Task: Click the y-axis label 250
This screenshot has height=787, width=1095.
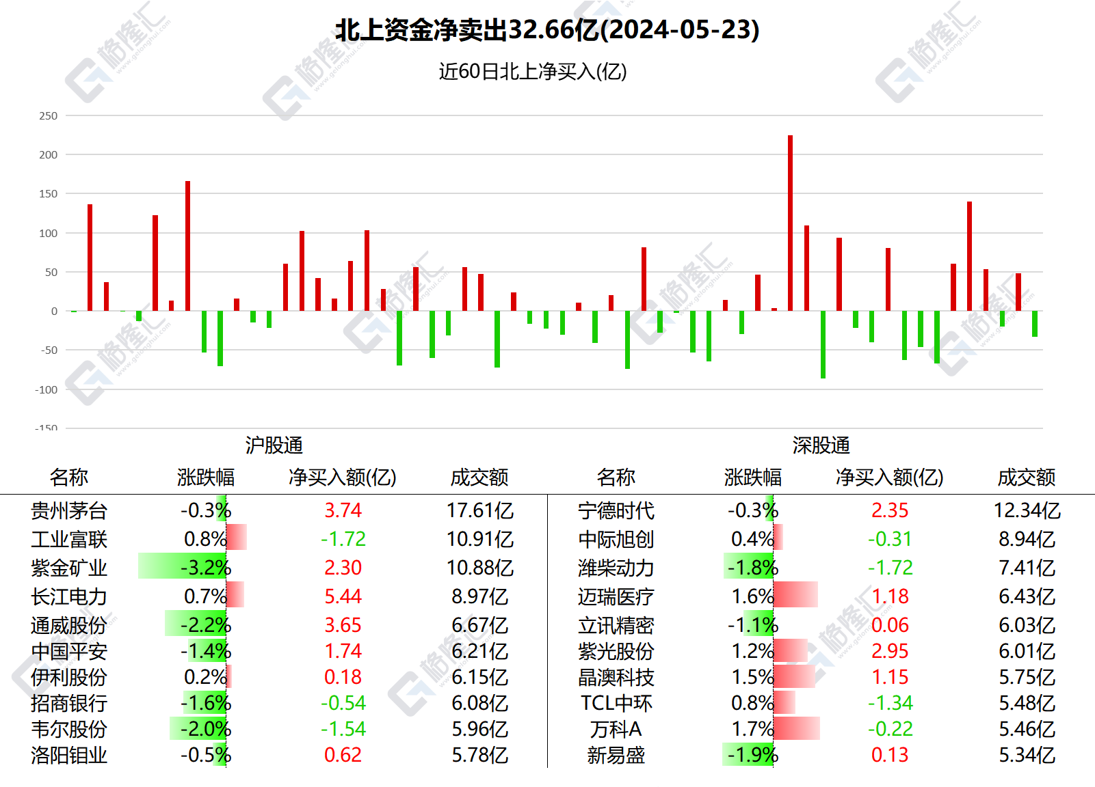Action: tap(49, 116)
